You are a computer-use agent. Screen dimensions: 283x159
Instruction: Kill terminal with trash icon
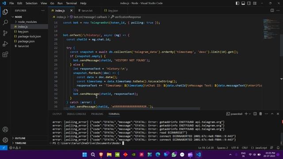(x=260, y=114)
